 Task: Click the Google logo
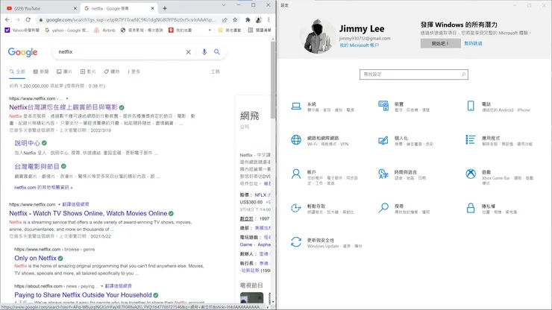[x=22, y=52]
